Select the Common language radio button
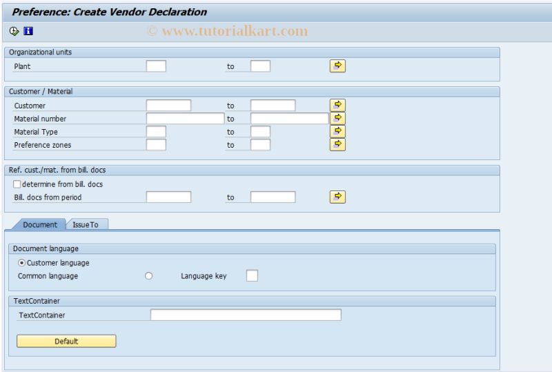Image resolution: width=552 pixels, height=372 pixels. tap(148, 276)
